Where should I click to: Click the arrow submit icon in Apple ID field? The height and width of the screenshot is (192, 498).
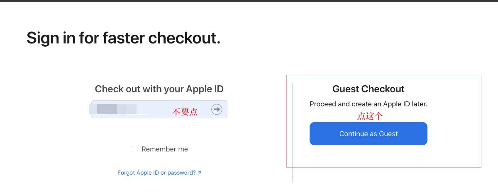click(217, 109)
